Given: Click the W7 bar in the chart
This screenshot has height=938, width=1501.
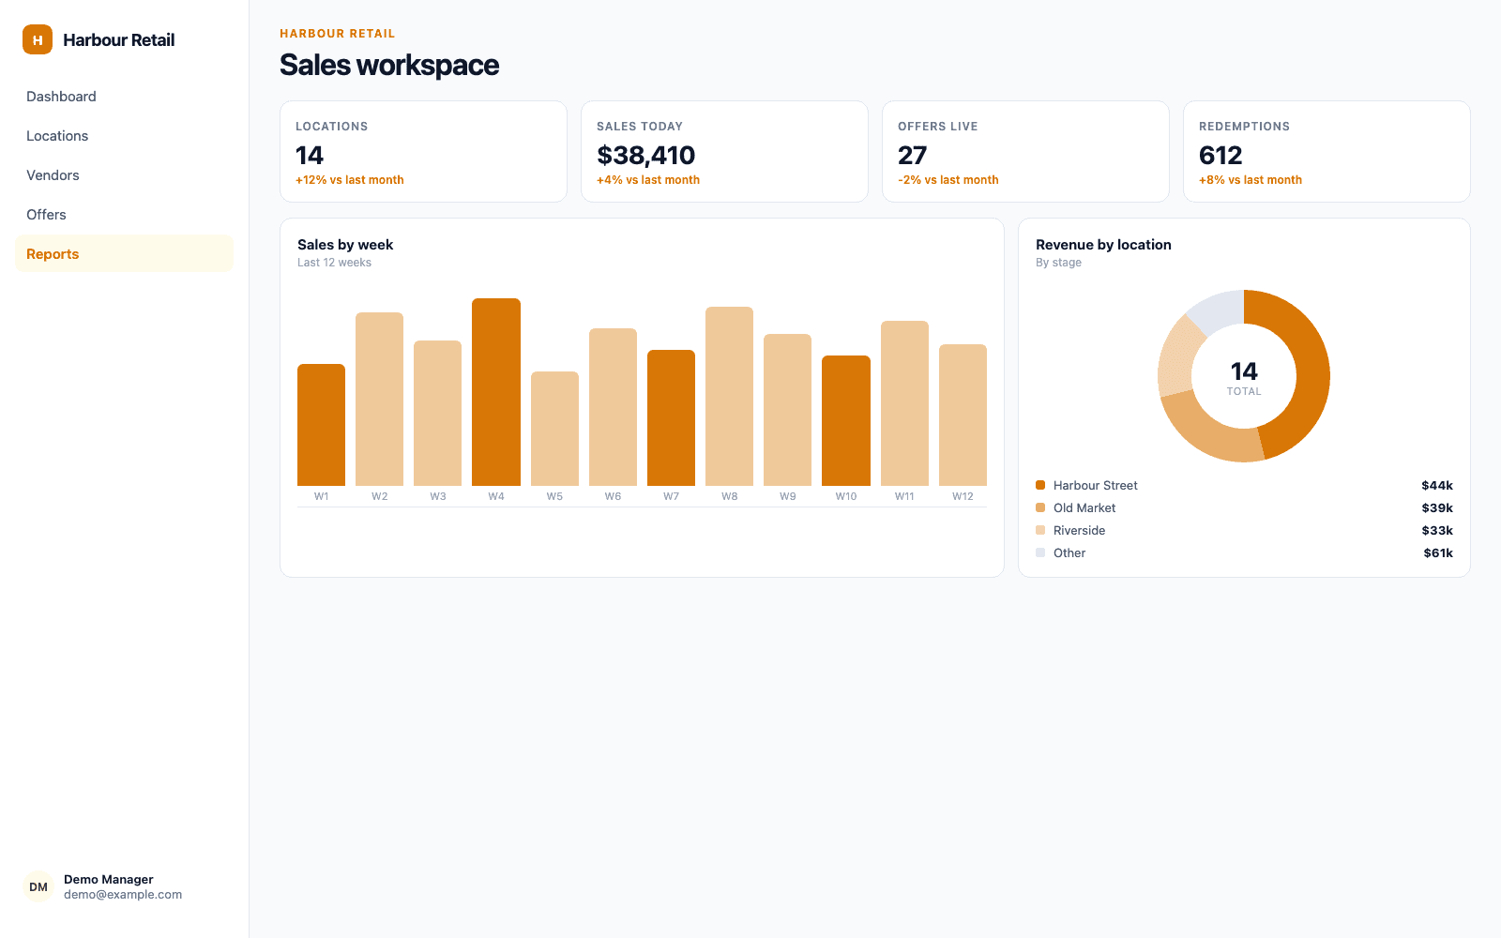Looking at the screenshot, I should point(671,417).
